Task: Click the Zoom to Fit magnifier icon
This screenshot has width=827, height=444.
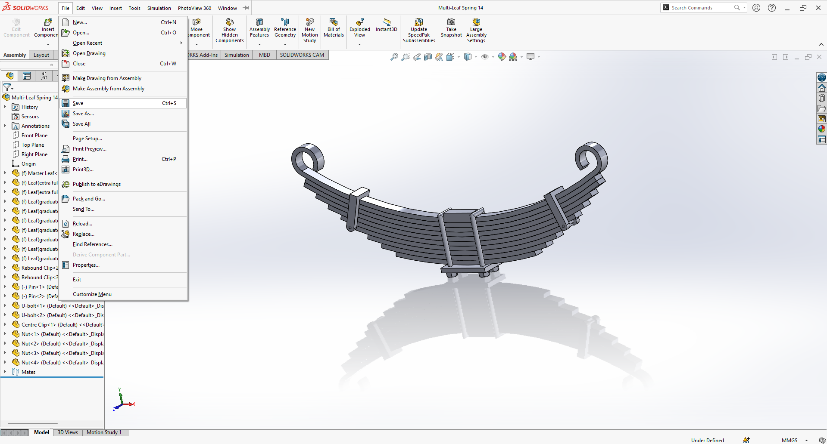Action: tap(394, 57)
